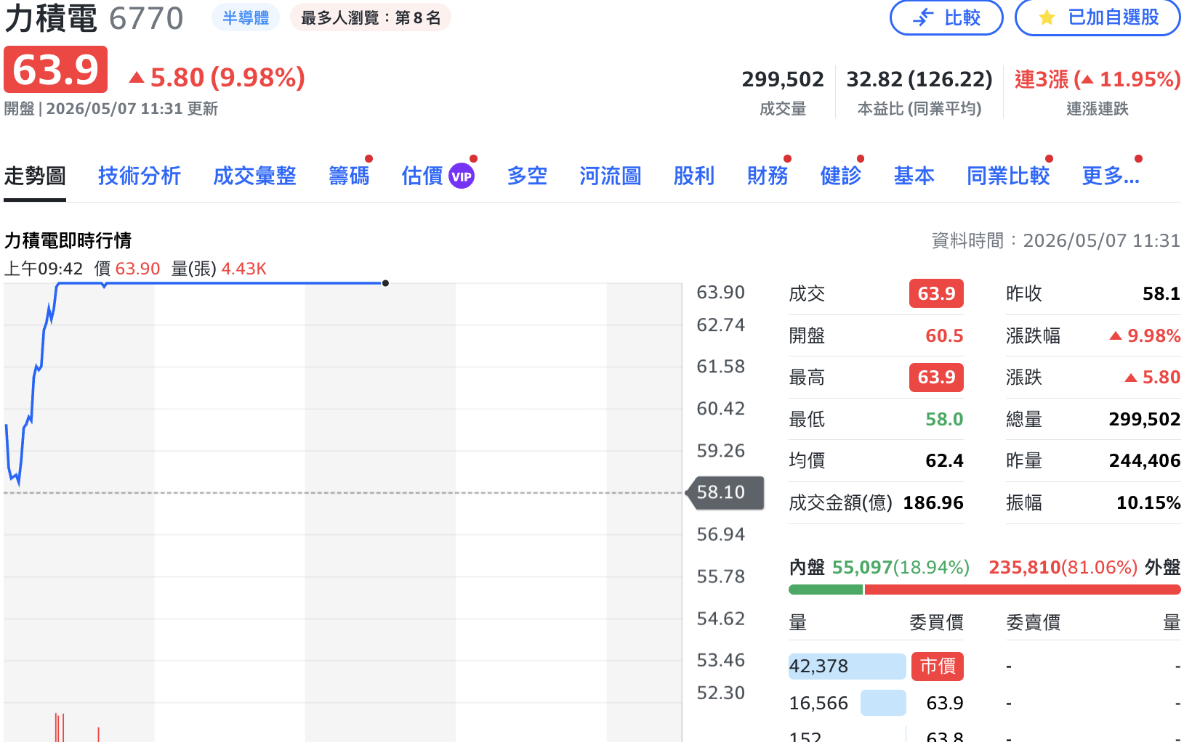Click the 委賣價 column header

[1033, 622]
